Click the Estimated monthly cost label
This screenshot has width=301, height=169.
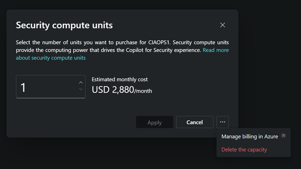[120, 79]
